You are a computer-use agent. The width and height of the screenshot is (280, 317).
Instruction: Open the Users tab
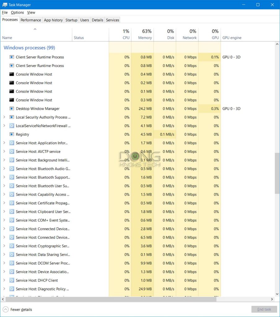[85, 20]
